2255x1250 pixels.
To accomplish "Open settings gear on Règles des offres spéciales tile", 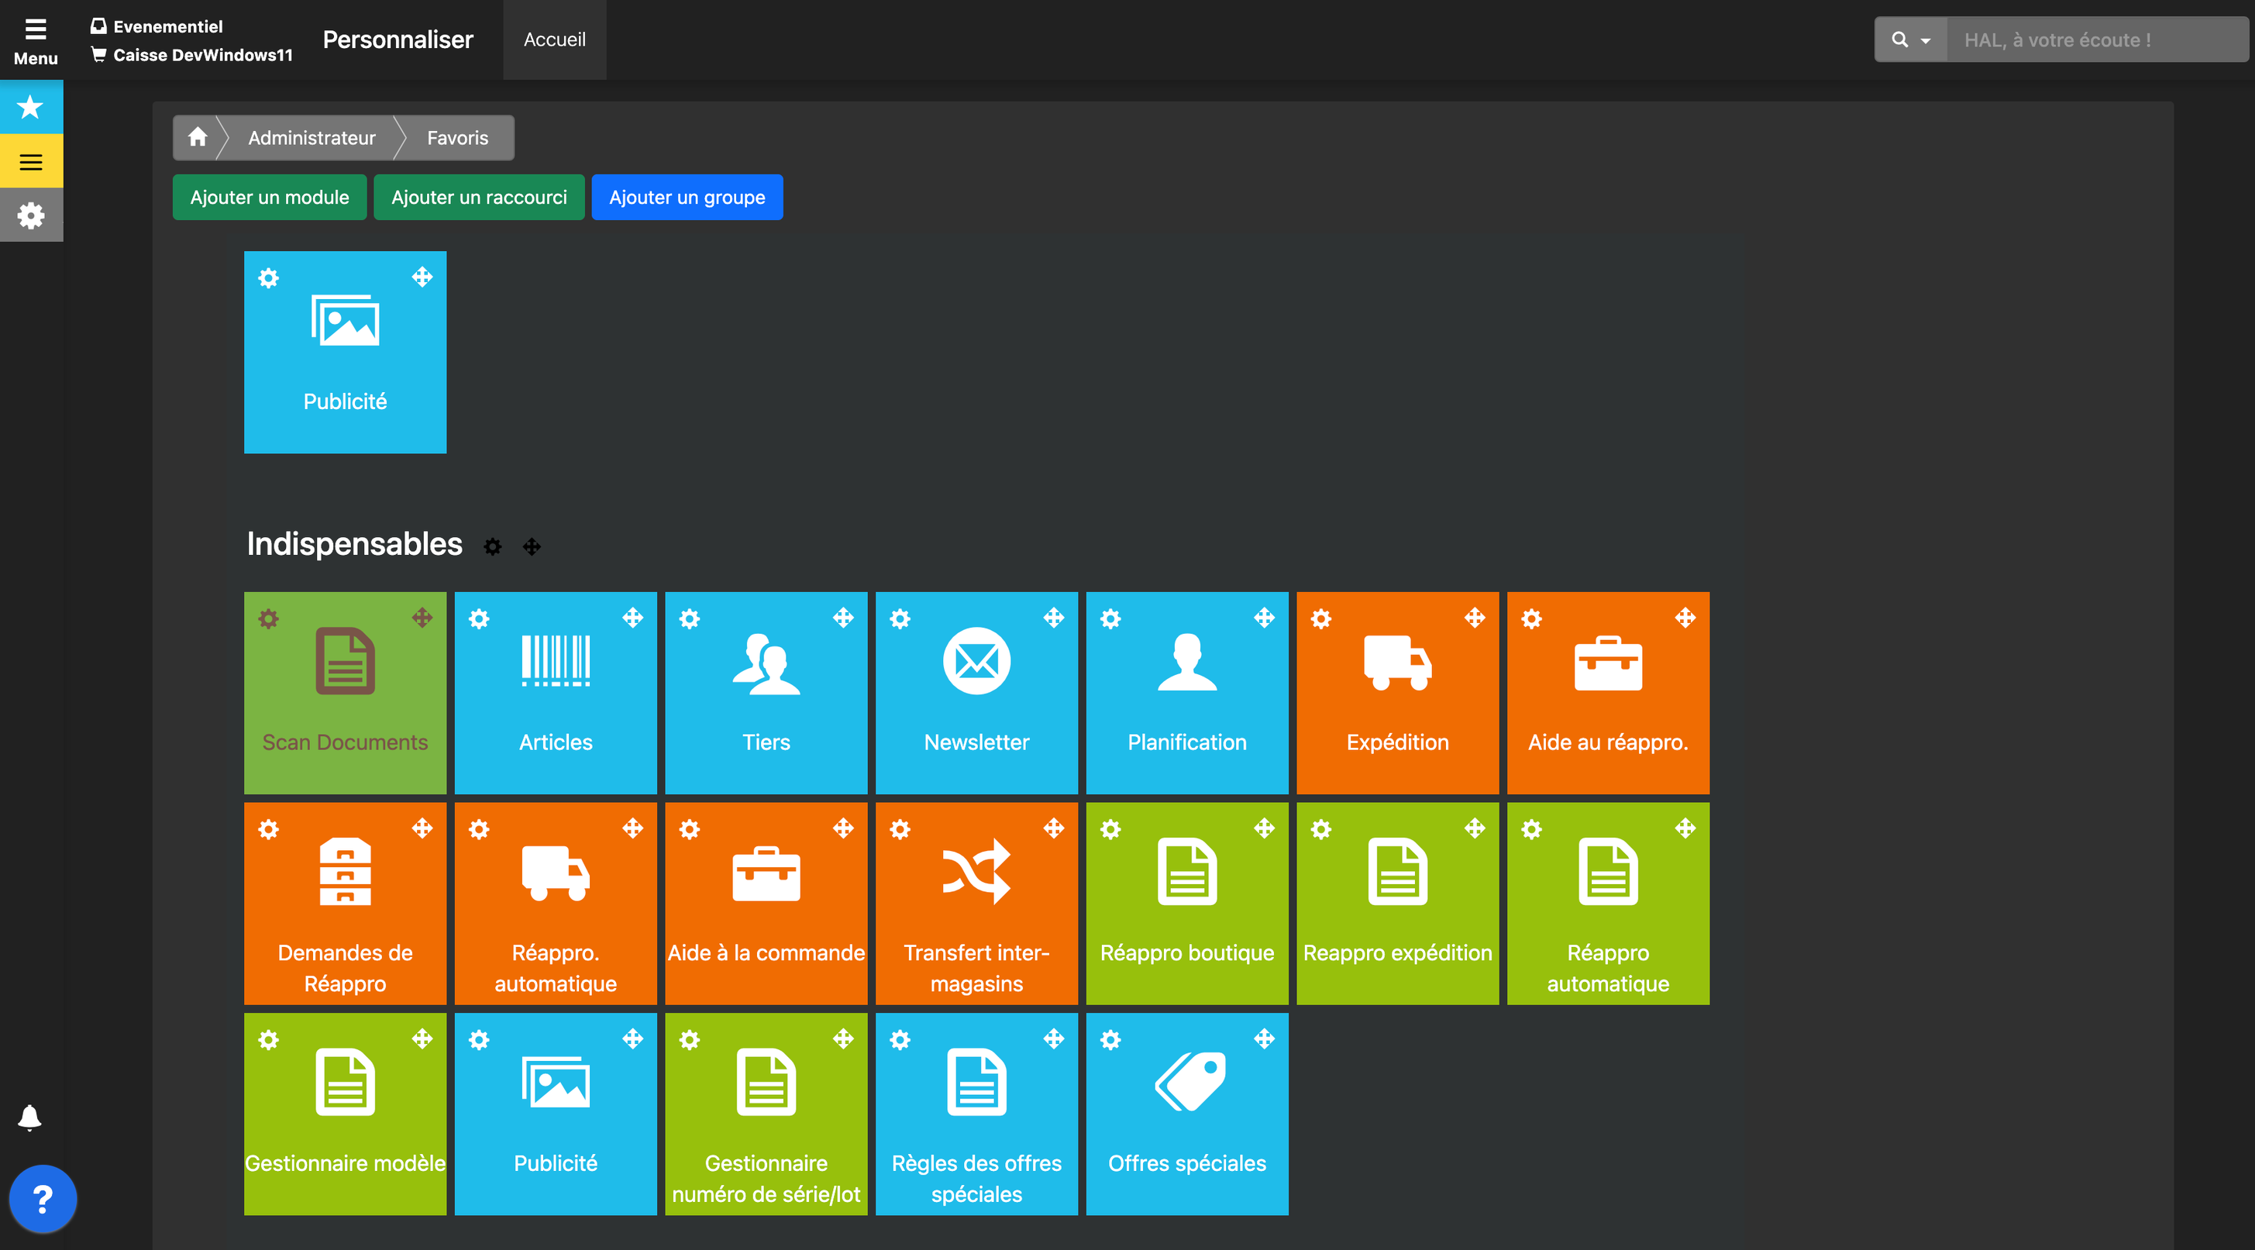I will click(x=900, y=1040).
